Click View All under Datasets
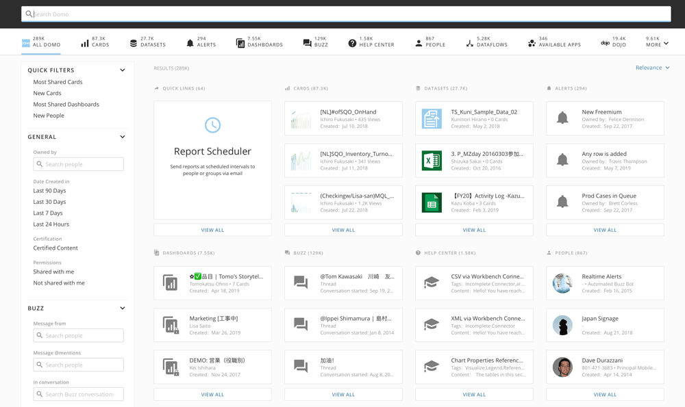This screenshot has height=407, width=685. (474, 230)
